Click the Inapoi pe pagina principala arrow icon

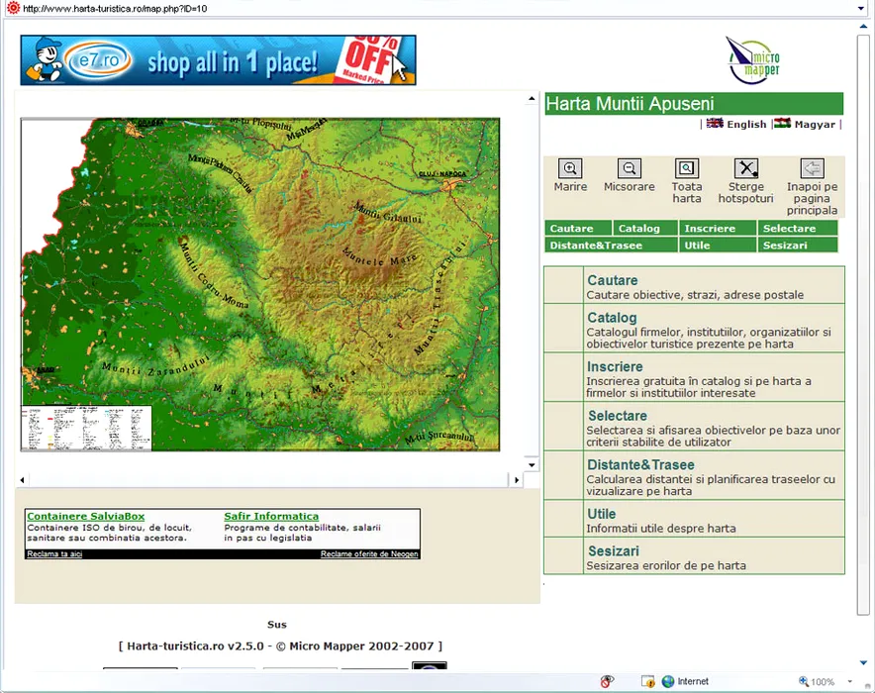point(812,169)
